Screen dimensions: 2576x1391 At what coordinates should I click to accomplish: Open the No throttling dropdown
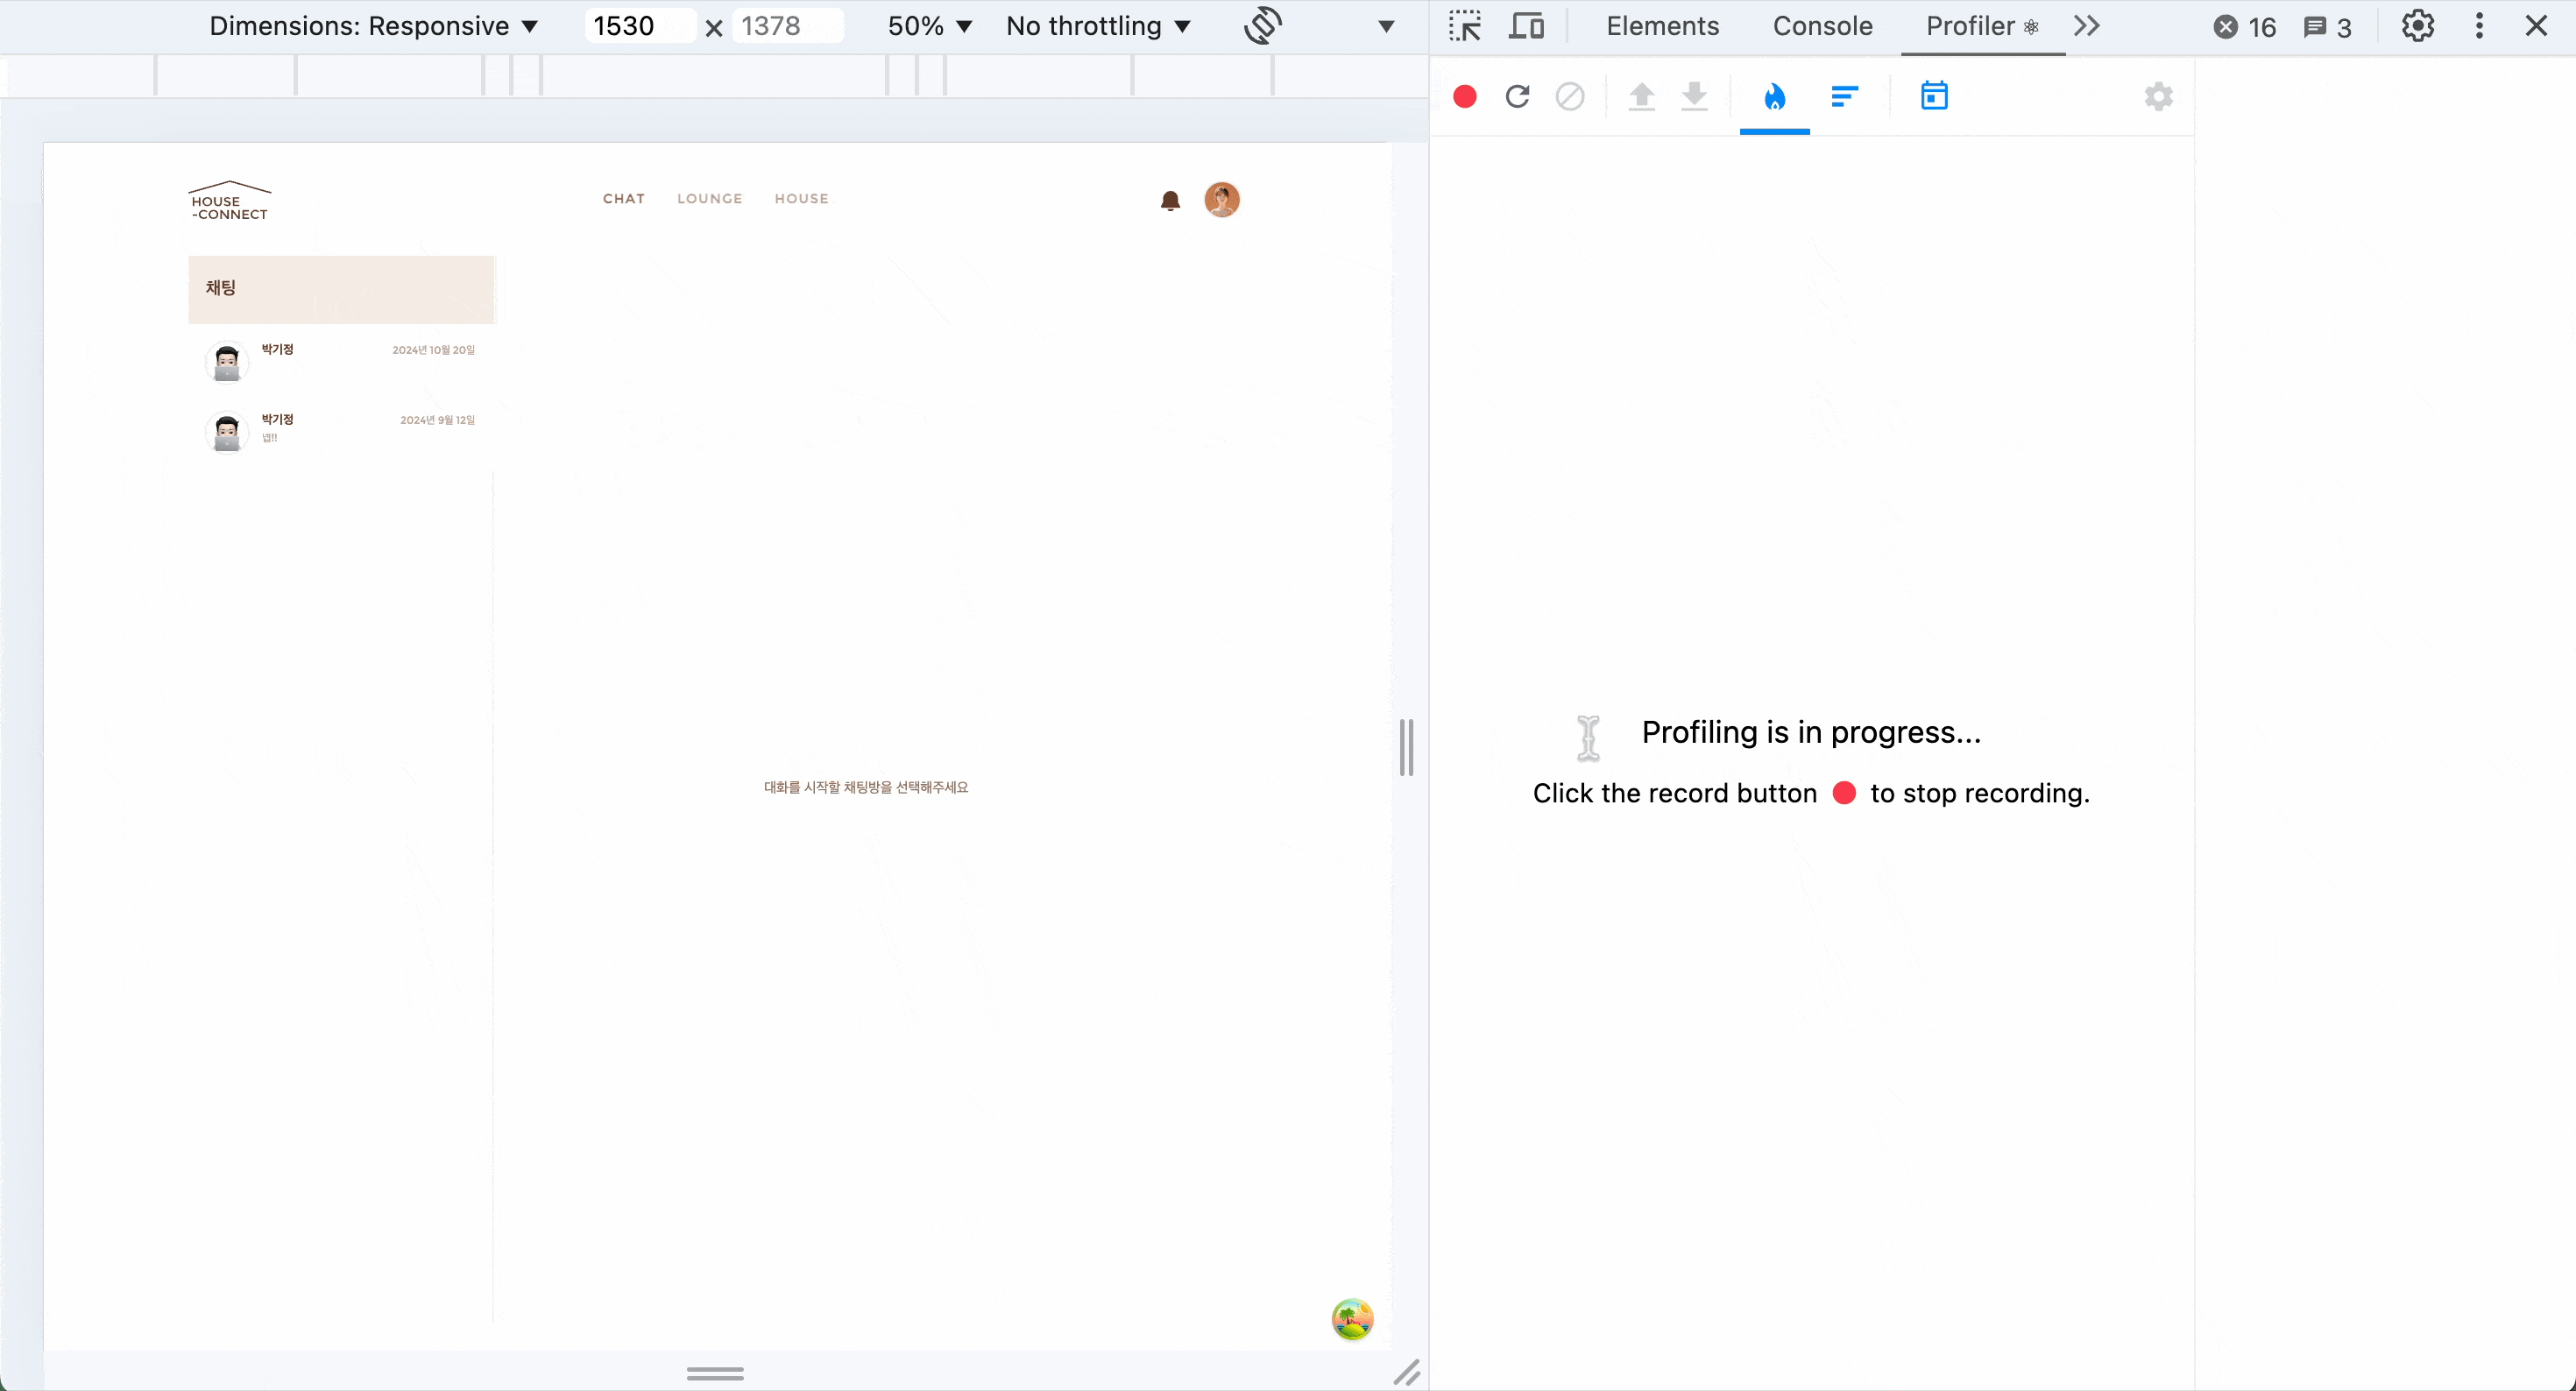coord(1097,26)
